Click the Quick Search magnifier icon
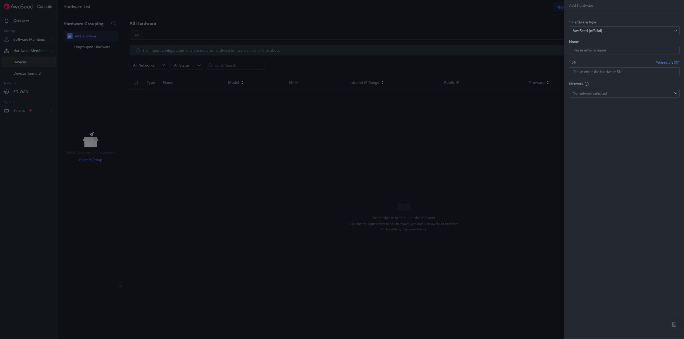Viewport: 684px width, 339px height. click(210, 65)
